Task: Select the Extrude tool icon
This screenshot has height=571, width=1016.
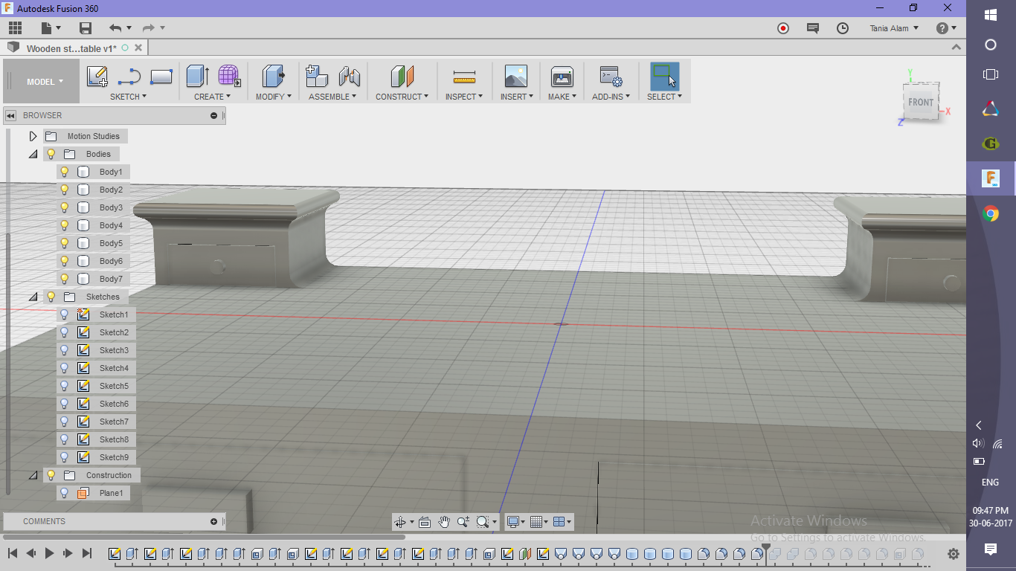Action: pos(197,77)
